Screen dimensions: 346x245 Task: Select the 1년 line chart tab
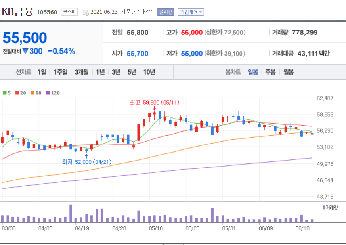[x=100, y=72]
